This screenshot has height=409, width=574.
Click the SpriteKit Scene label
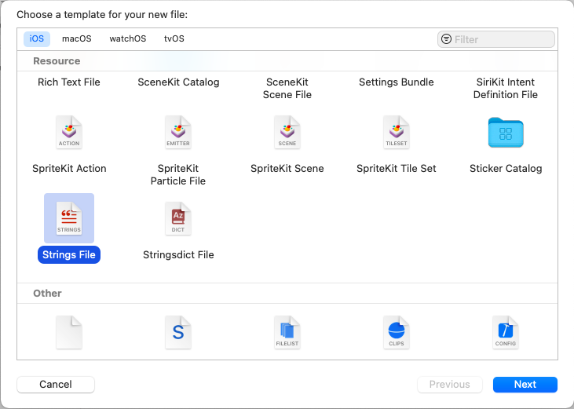point(287,168)
